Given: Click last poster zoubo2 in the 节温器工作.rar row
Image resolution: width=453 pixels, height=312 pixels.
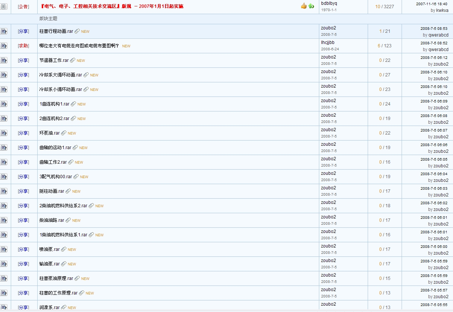Looking at the screenshot, I should pos(441,64).
